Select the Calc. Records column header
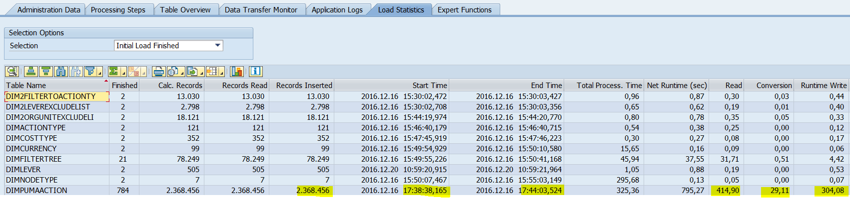850x198 pixels. coord(171,86)
